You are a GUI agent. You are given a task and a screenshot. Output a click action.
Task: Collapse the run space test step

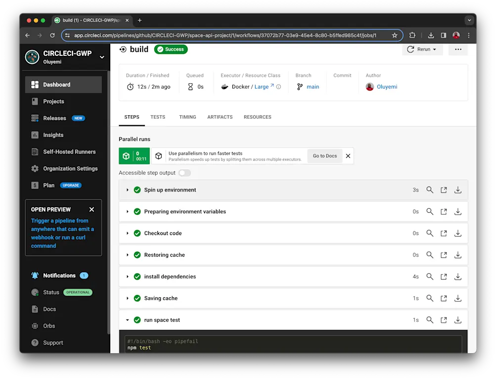coord(128,320)
